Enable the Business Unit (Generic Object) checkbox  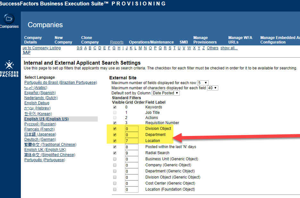coord(115,159)
